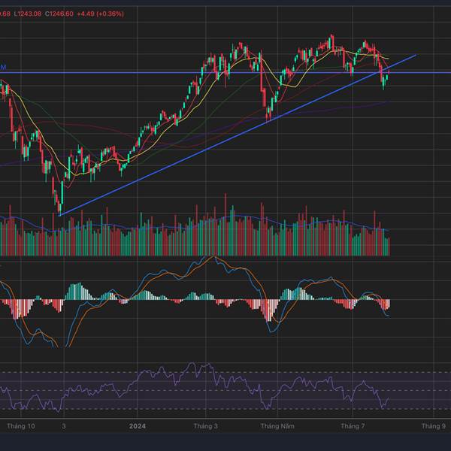Click the Tháng 3 time axis label

pyautogui.click(x=206, y=426)
